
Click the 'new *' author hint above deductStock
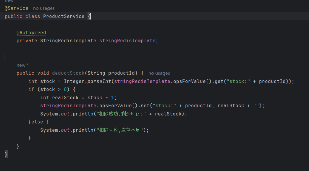coord(22,65)
